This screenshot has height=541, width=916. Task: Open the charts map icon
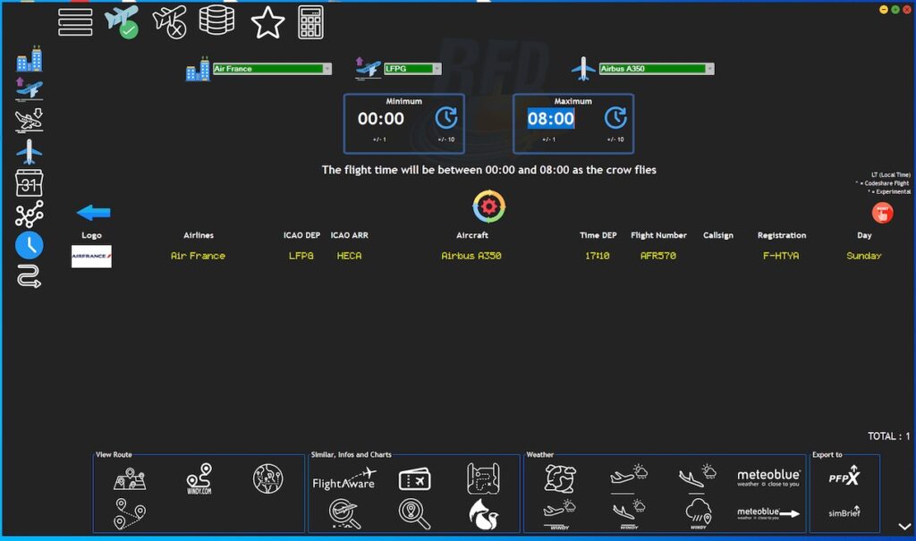483,478
